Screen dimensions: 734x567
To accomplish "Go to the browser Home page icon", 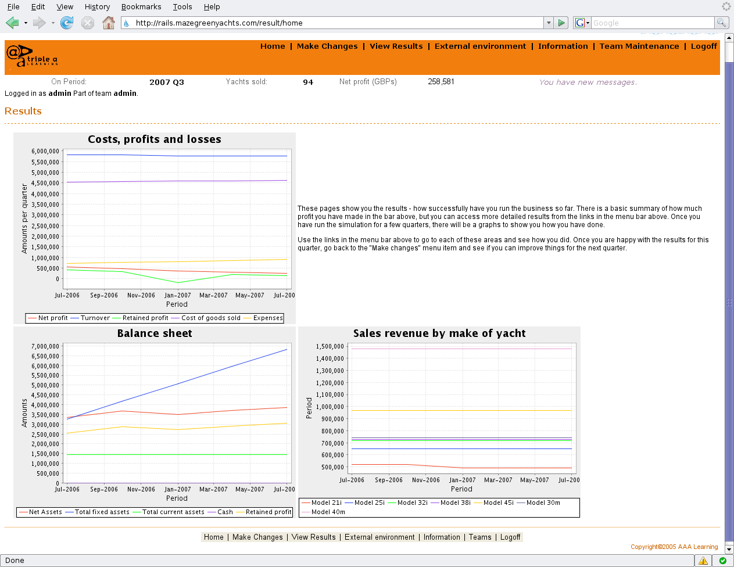I will point(108,23).
